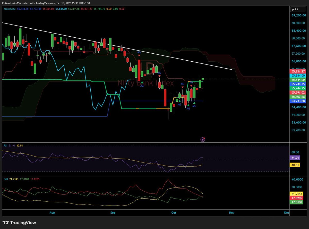Click the 'Chikoutrader15 created with TradingView.com' header text
The width and height of the screenshot is (309, 229).
[29, 3]
